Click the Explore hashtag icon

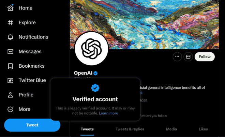[10, 23]
